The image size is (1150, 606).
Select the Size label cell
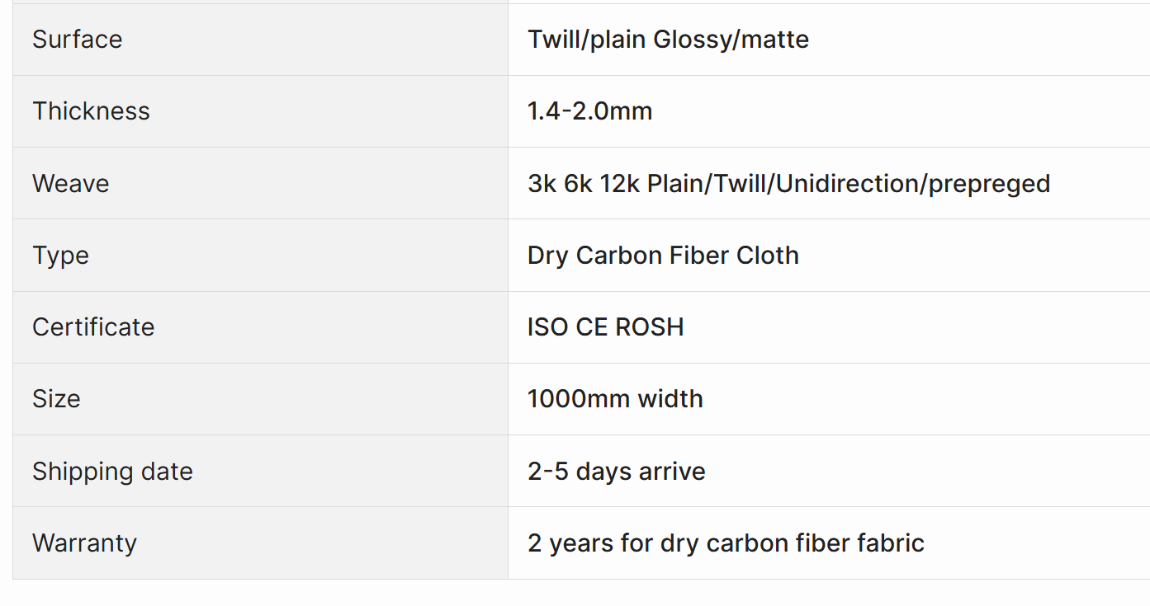point(56,399)
